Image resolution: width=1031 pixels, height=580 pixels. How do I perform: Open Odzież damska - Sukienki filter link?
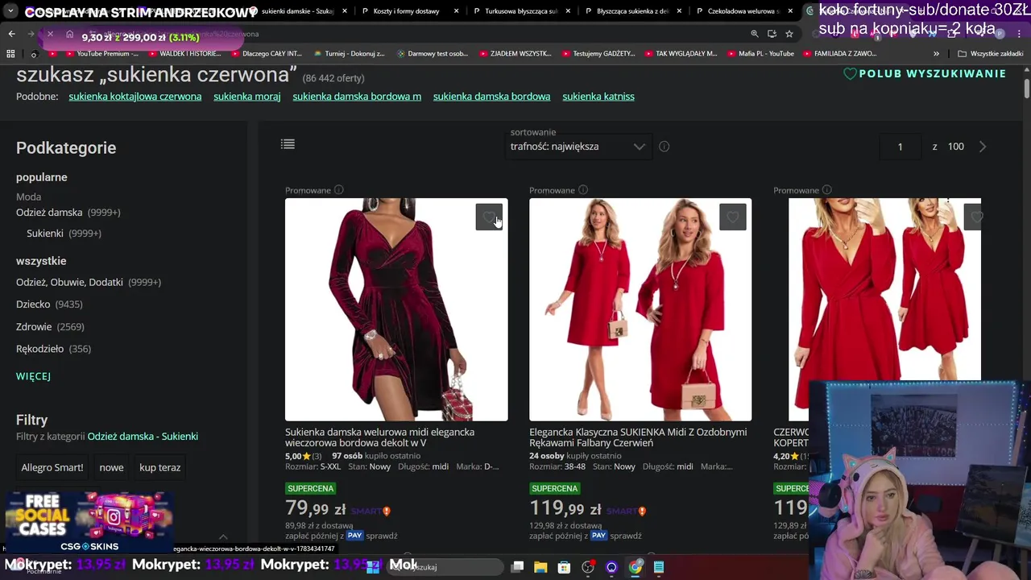coord(143,437)
